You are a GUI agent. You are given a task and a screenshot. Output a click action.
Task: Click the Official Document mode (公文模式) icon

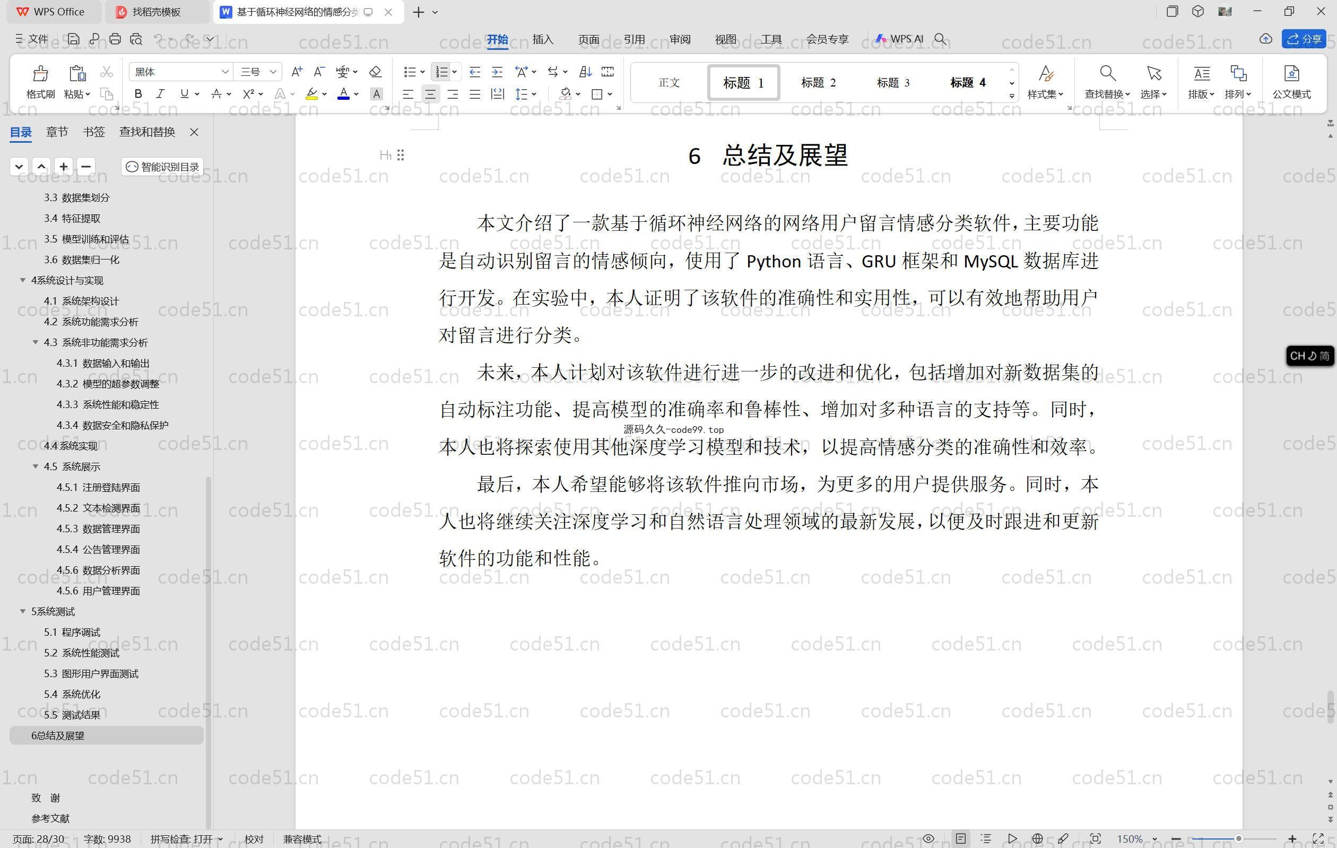click(1291, 73)
